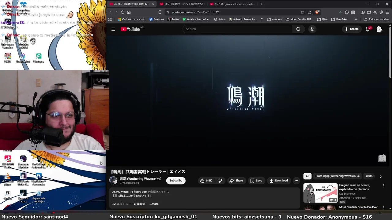Open Leo AI sparkle icon in toolbar

point(375,12)
